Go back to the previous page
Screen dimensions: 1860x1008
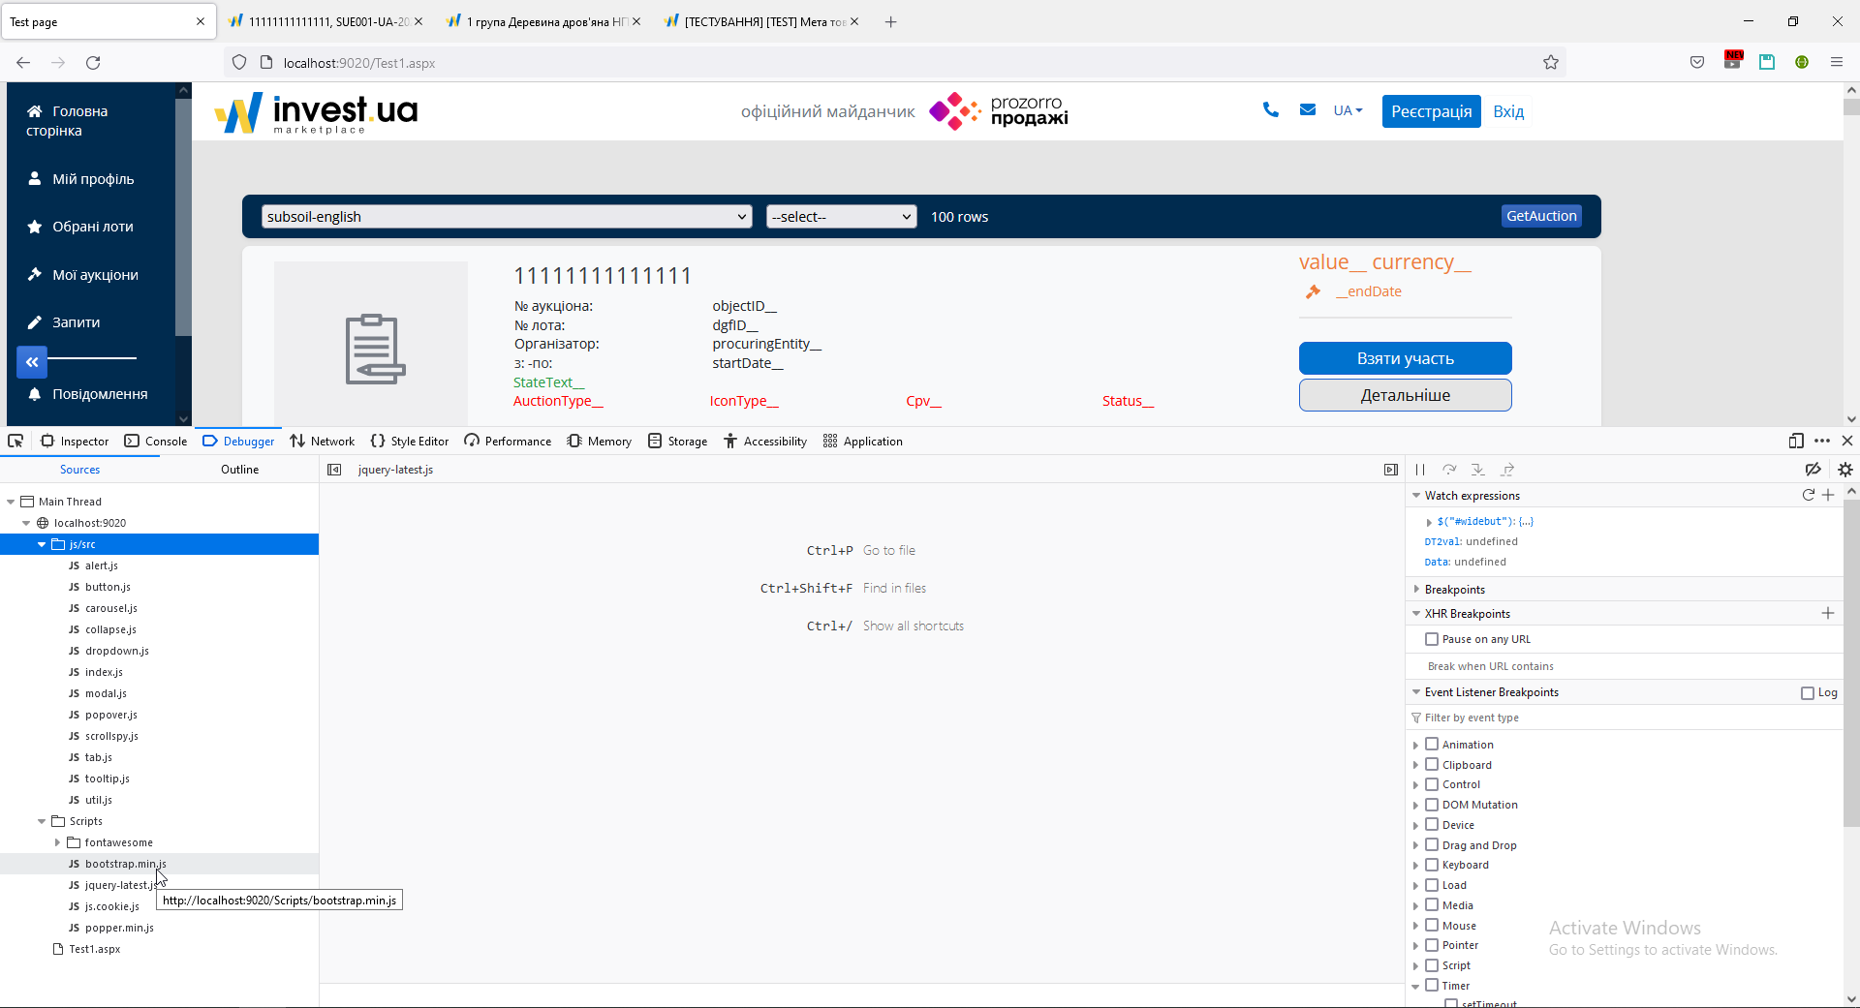[x=23, y=63]
